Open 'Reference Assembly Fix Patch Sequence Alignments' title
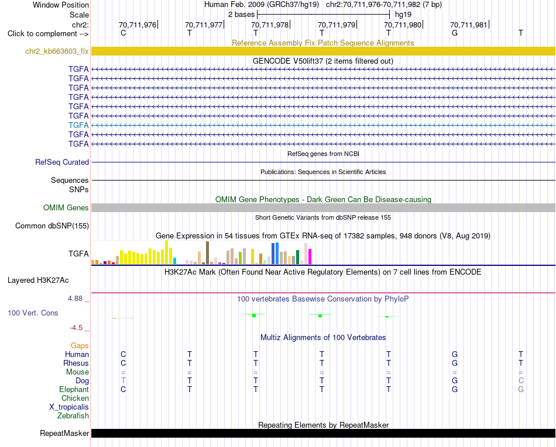 point(322,43)
